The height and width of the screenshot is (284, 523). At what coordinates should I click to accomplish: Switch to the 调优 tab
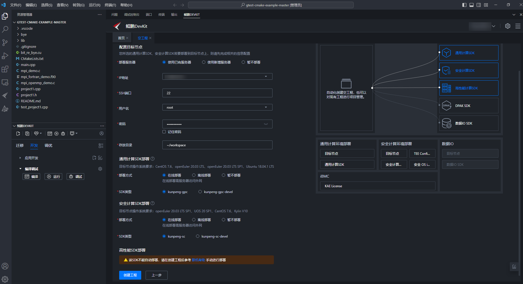point(48,145)
